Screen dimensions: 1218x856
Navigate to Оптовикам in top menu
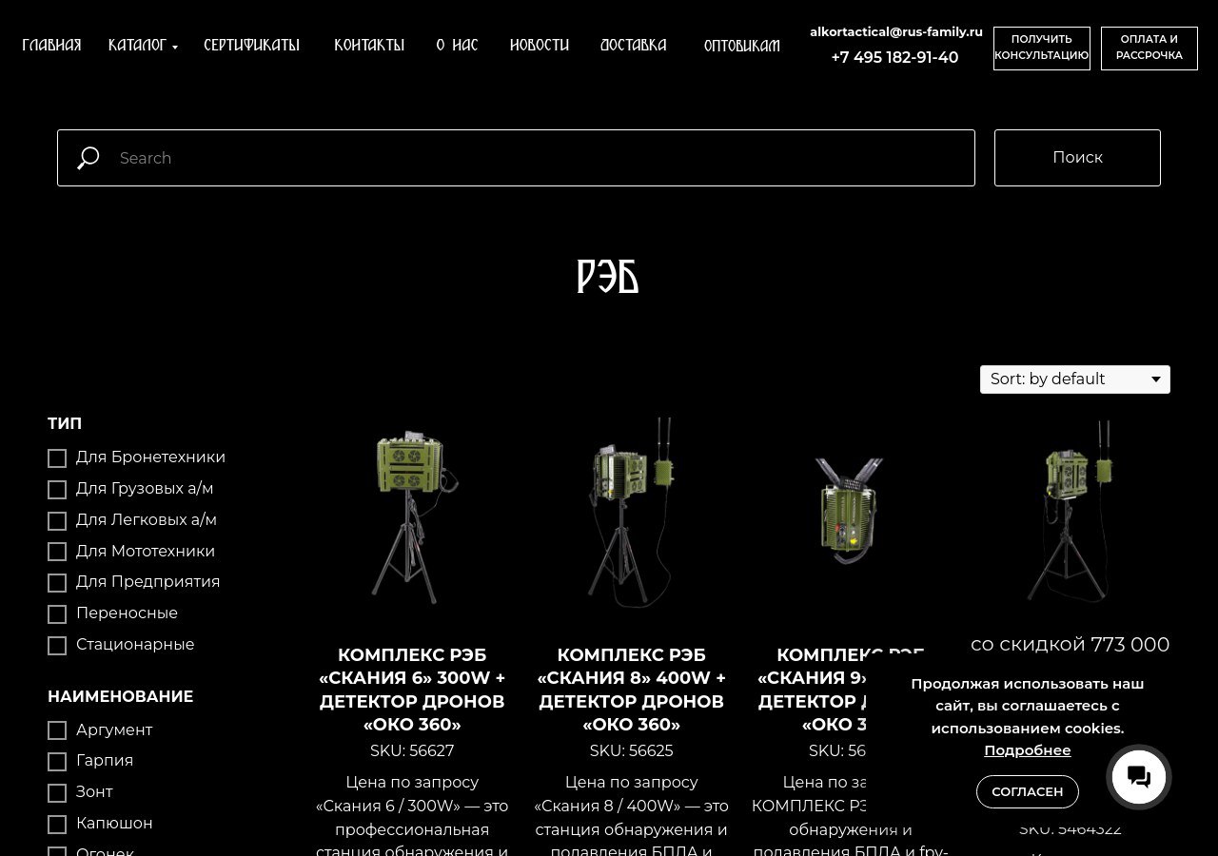click(741, 46)
